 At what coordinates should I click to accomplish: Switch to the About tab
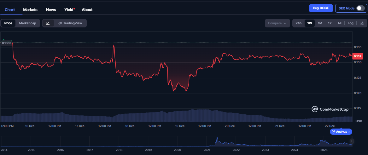(87, 9)
